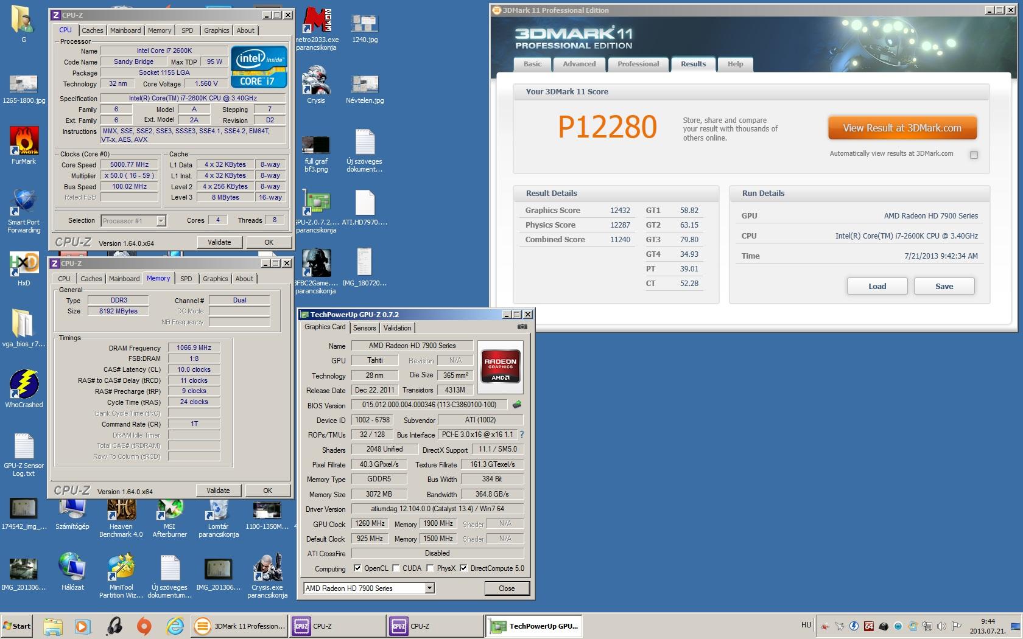Switch to the Caches tab in top CPU-Z

point(93,30)
